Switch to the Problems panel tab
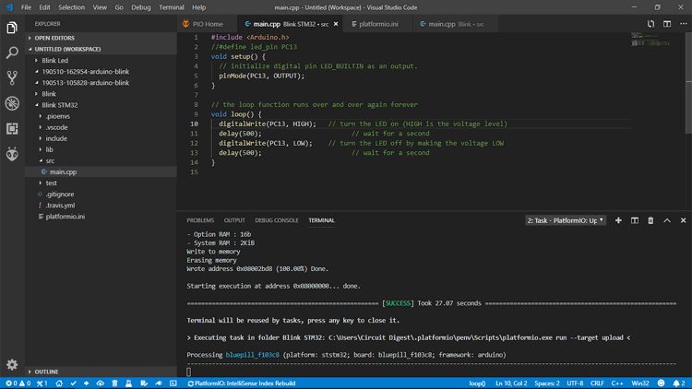This screenshot has height=389, width=692. (x=200, y=220)
